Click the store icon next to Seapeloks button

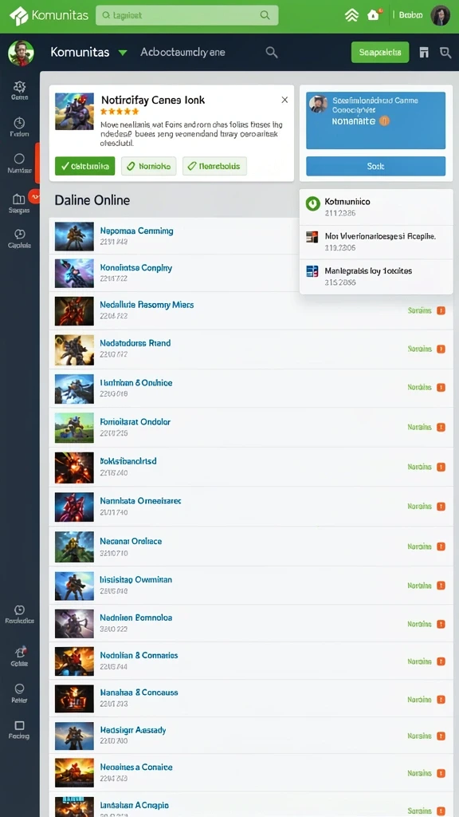tap(424, 52)
